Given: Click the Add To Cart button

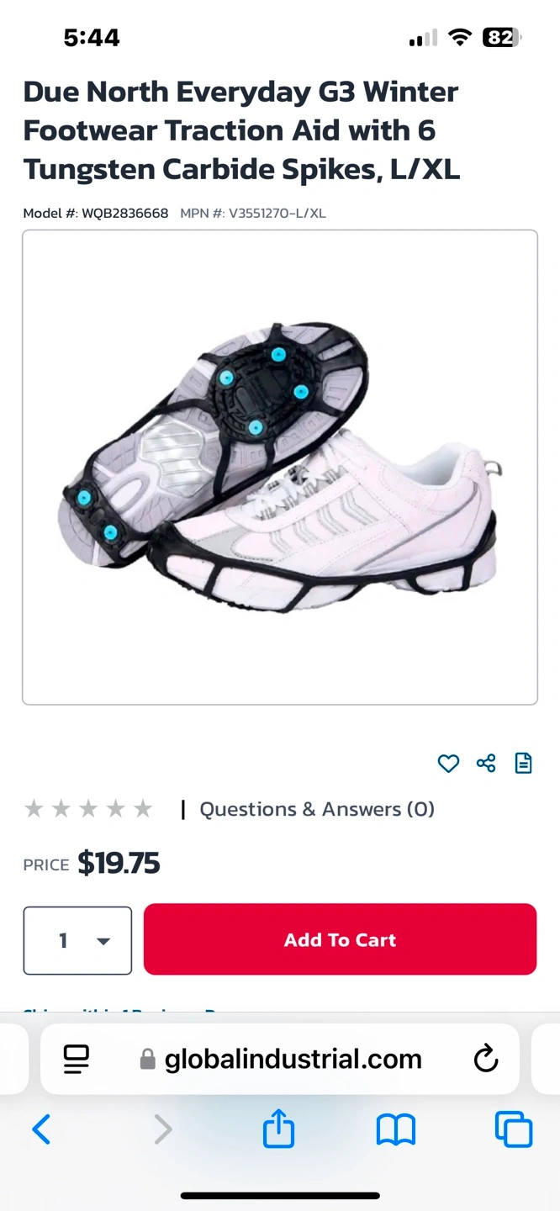Looking at the screenshot, I should pyautogui.click(x=340, y=939).
